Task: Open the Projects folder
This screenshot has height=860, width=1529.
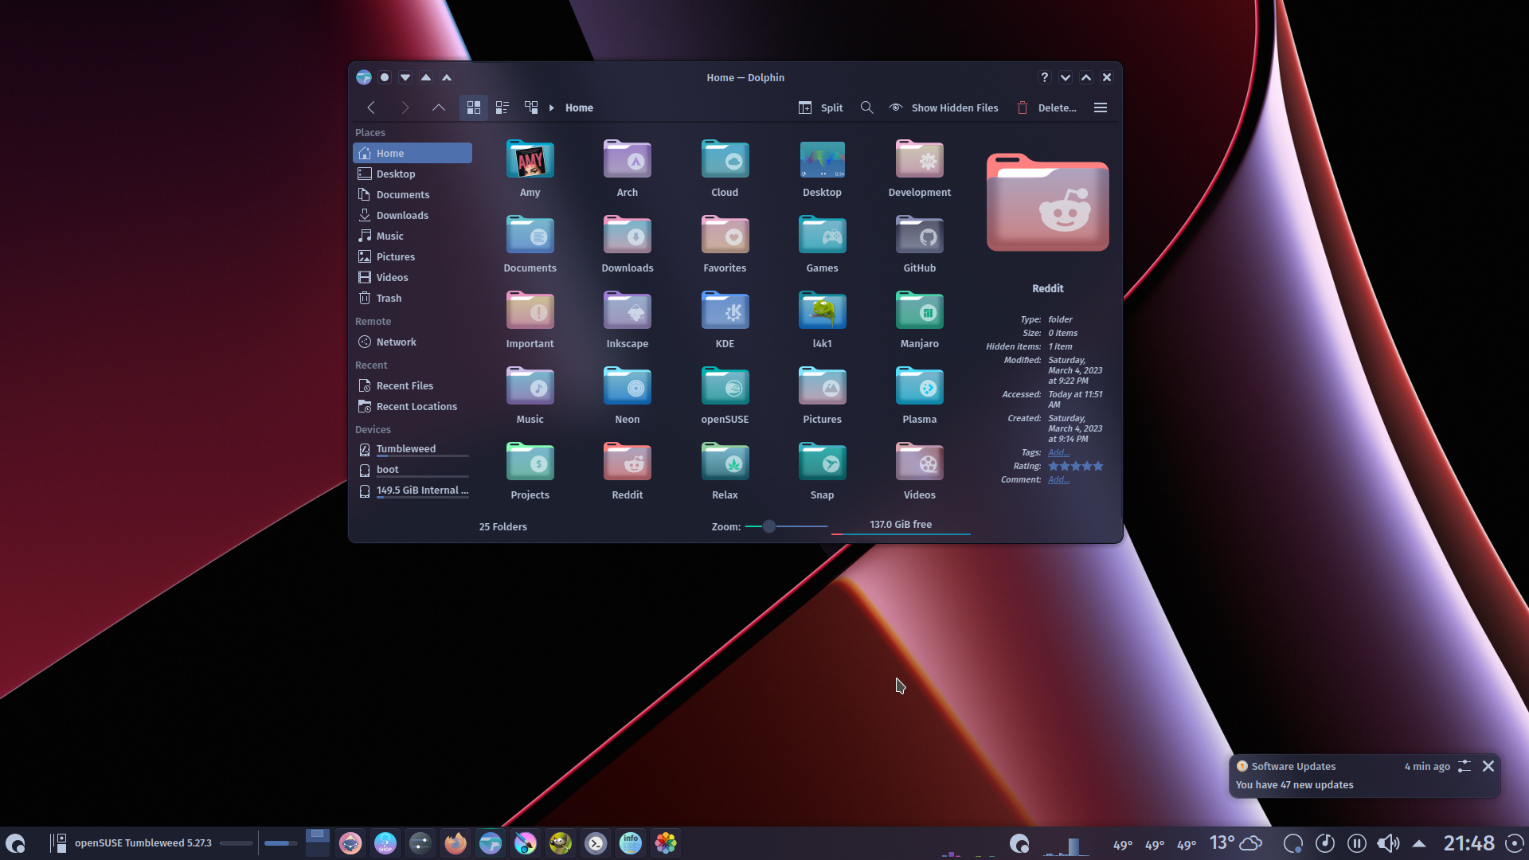Action: point(530,471)
